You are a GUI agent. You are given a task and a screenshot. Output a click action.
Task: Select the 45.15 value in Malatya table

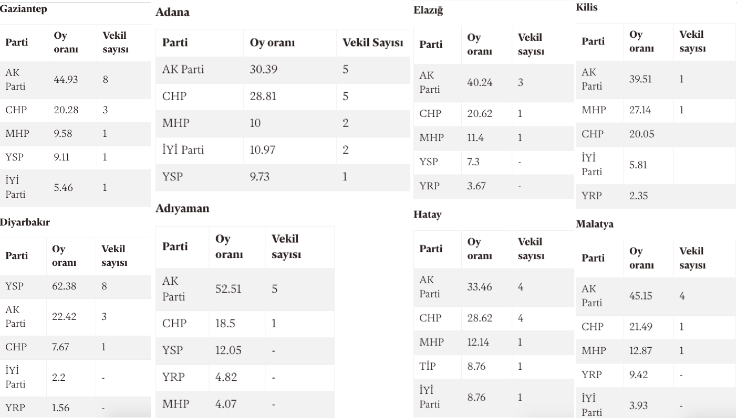click(641, 296)
